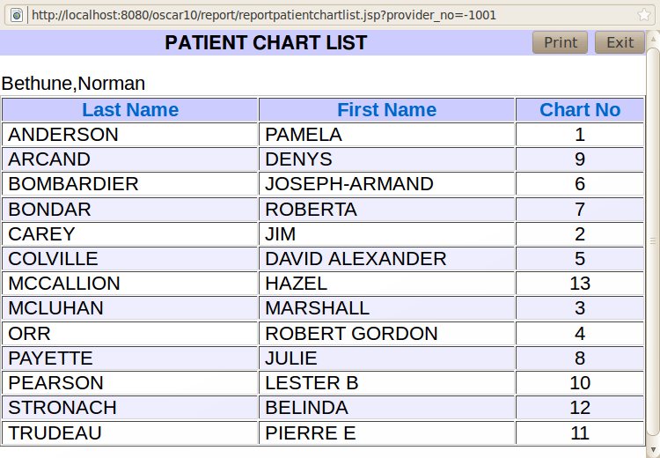
Task: Click the Exit button
Action: 620,42
